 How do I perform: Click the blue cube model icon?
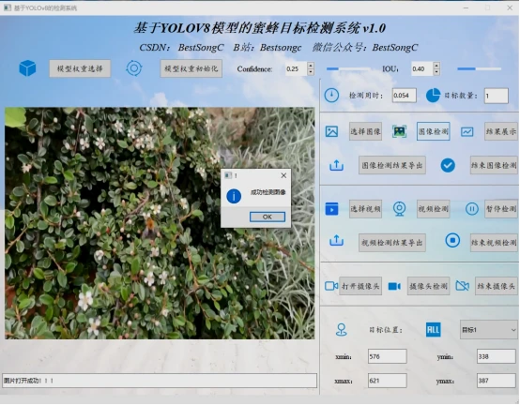click(x=27, y=68)
